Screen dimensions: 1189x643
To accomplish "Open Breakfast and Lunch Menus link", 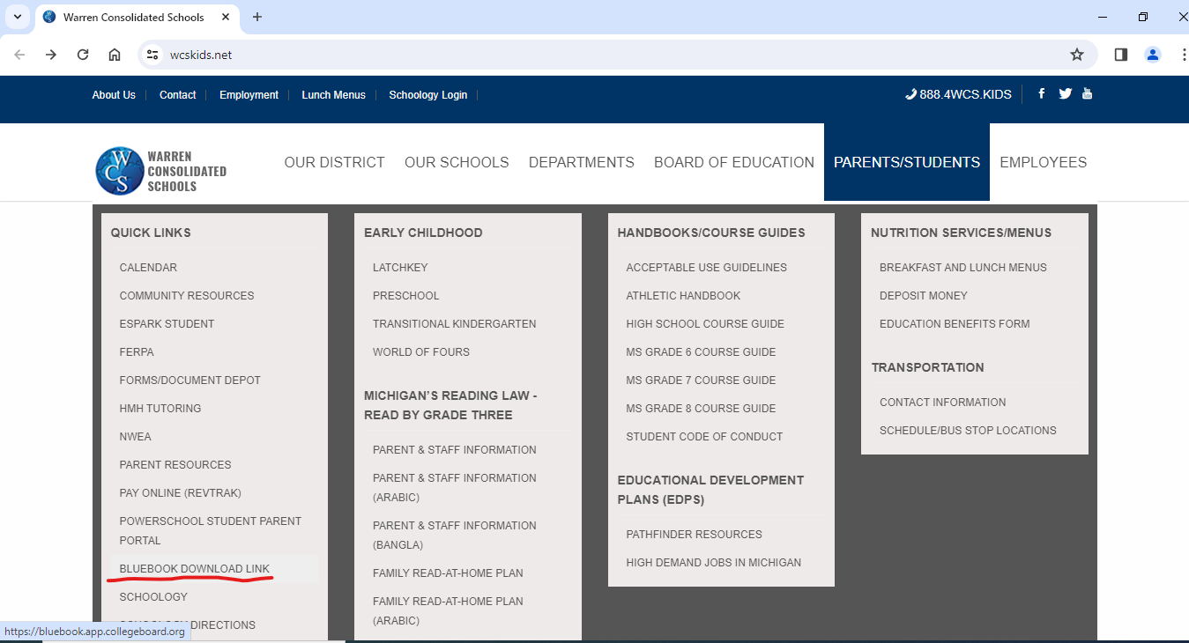I will click(x=962, y=268).
